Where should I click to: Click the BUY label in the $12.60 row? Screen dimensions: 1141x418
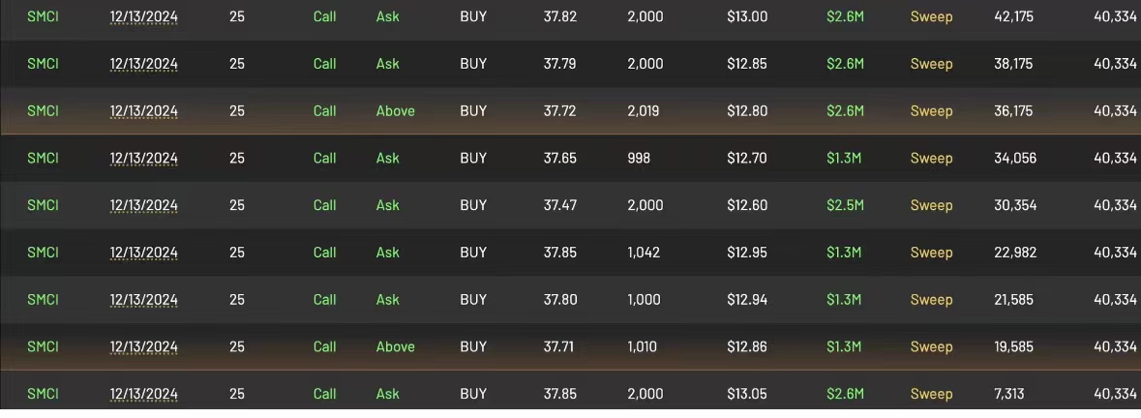click(473, 206)
